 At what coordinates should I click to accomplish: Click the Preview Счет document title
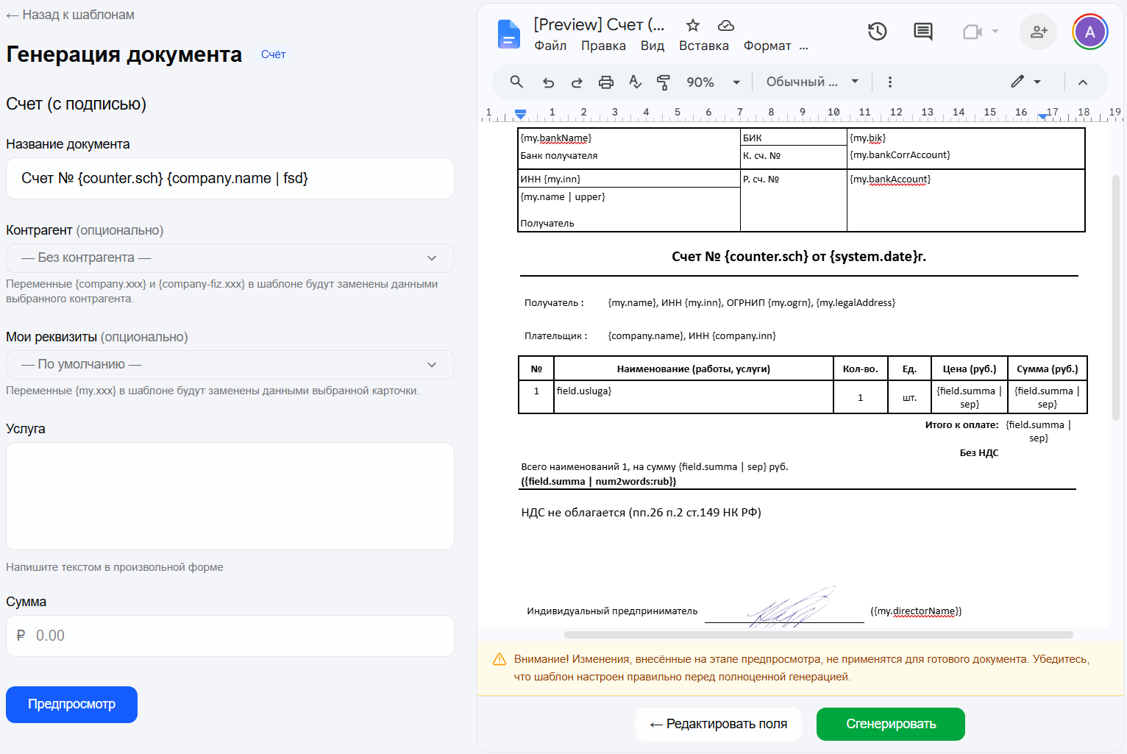click(x=599, y=25)
